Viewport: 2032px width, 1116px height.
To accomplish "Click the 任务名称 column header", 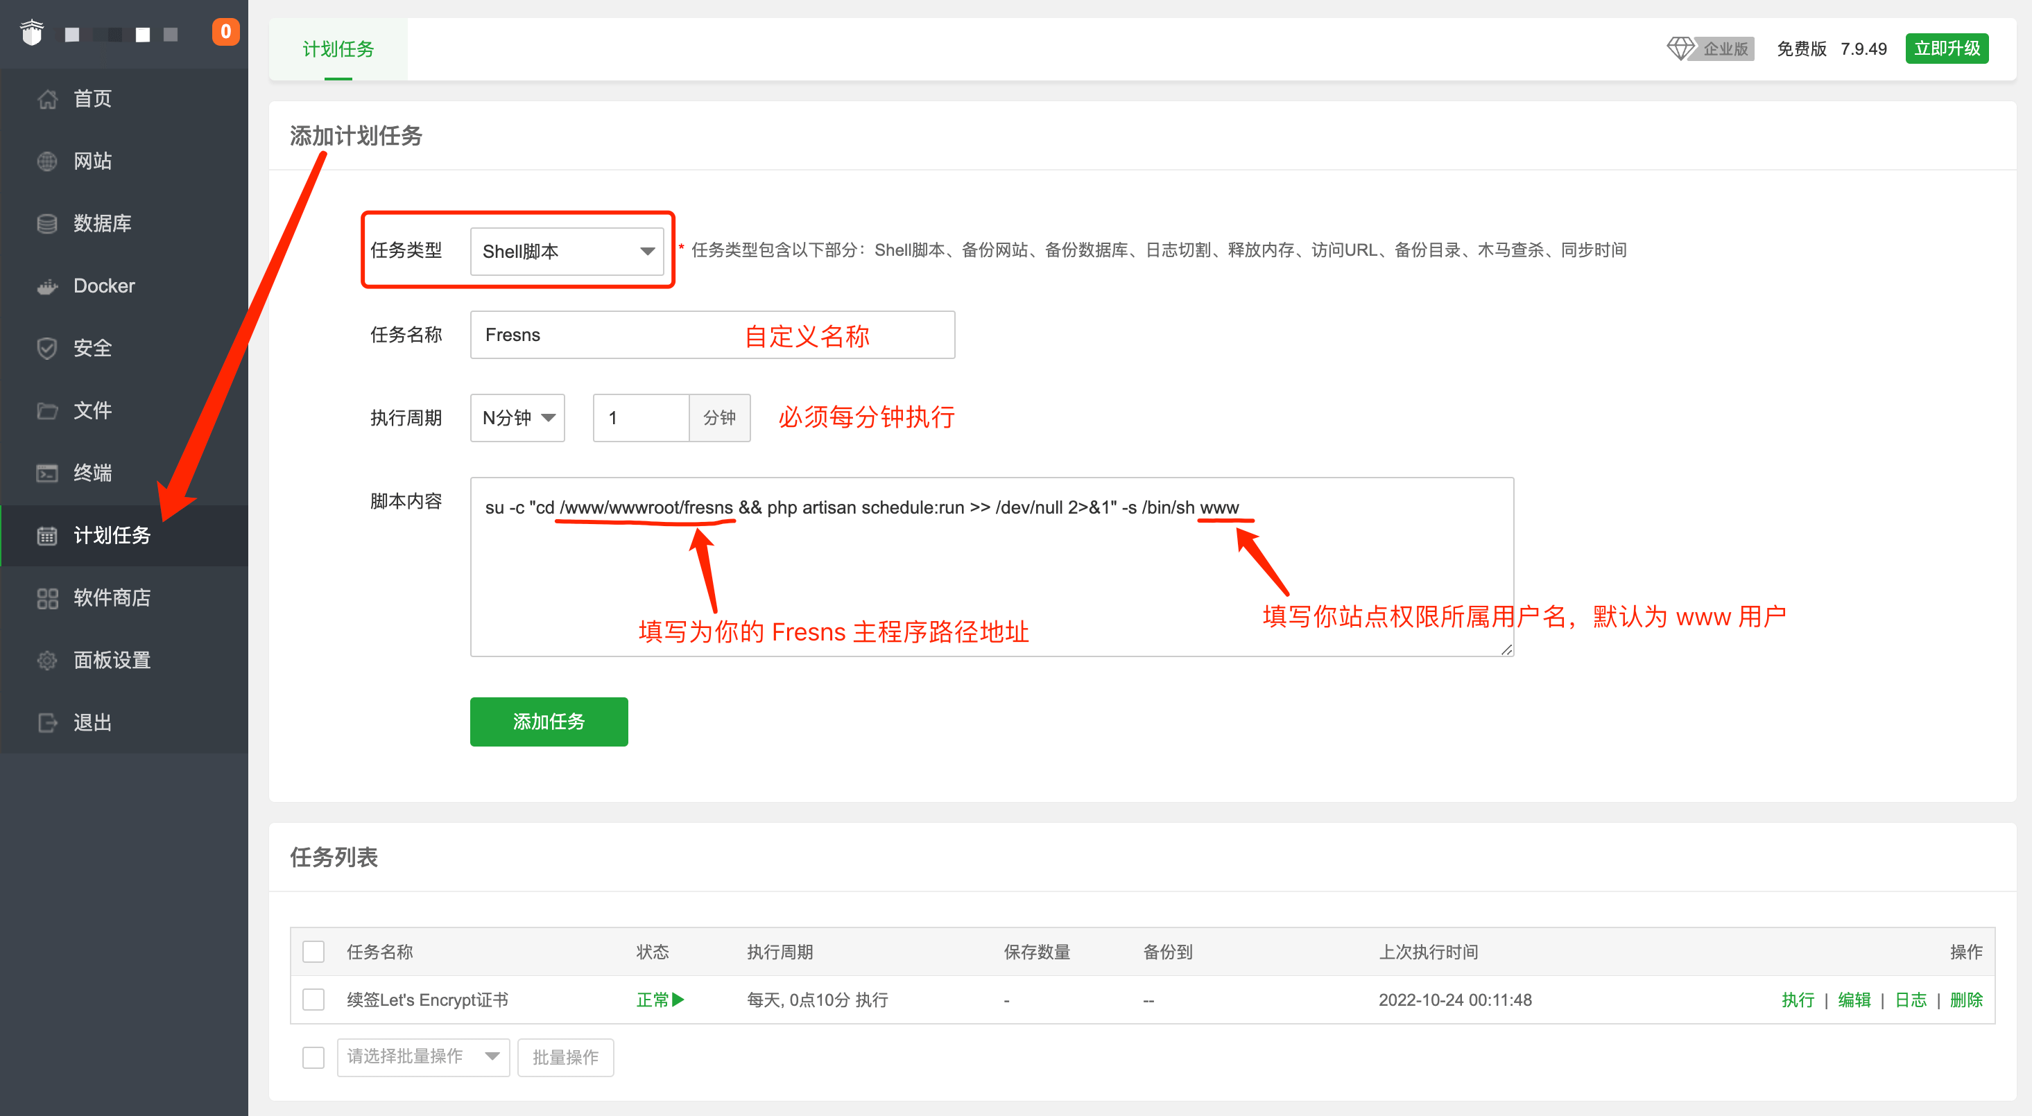I will coord(379,951).
